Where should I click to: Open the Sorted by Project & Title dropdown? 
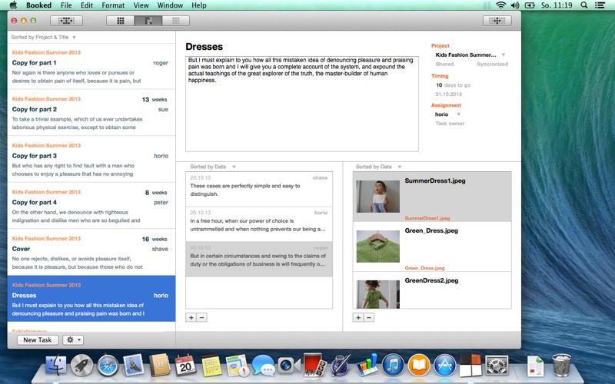click(x=44, y=37)
